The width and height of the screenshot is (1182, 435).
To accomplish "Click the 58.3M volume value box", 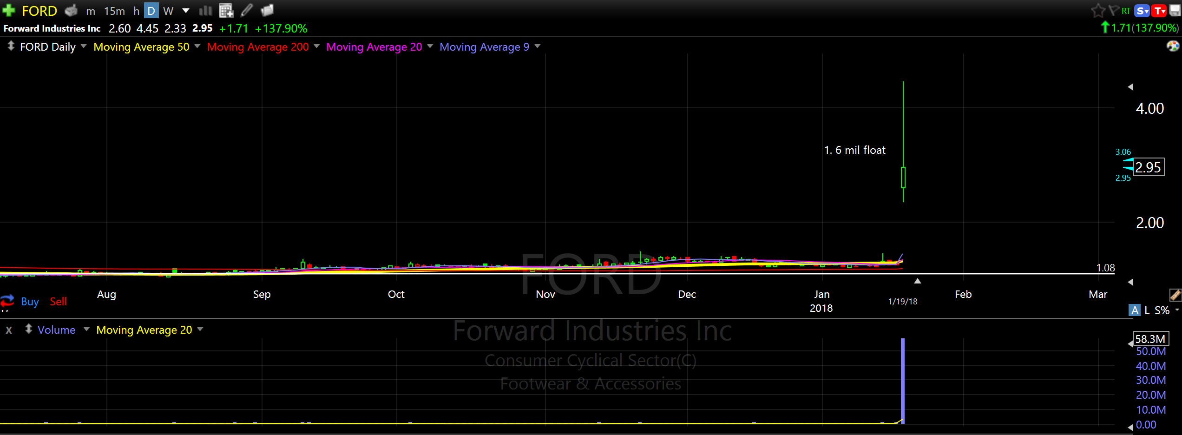I will [1150, 339].
